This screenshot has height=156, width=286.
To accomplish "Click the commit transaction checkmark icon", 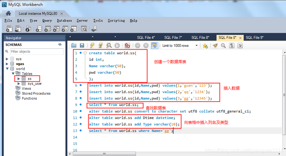I will click(x=138, y=46).
